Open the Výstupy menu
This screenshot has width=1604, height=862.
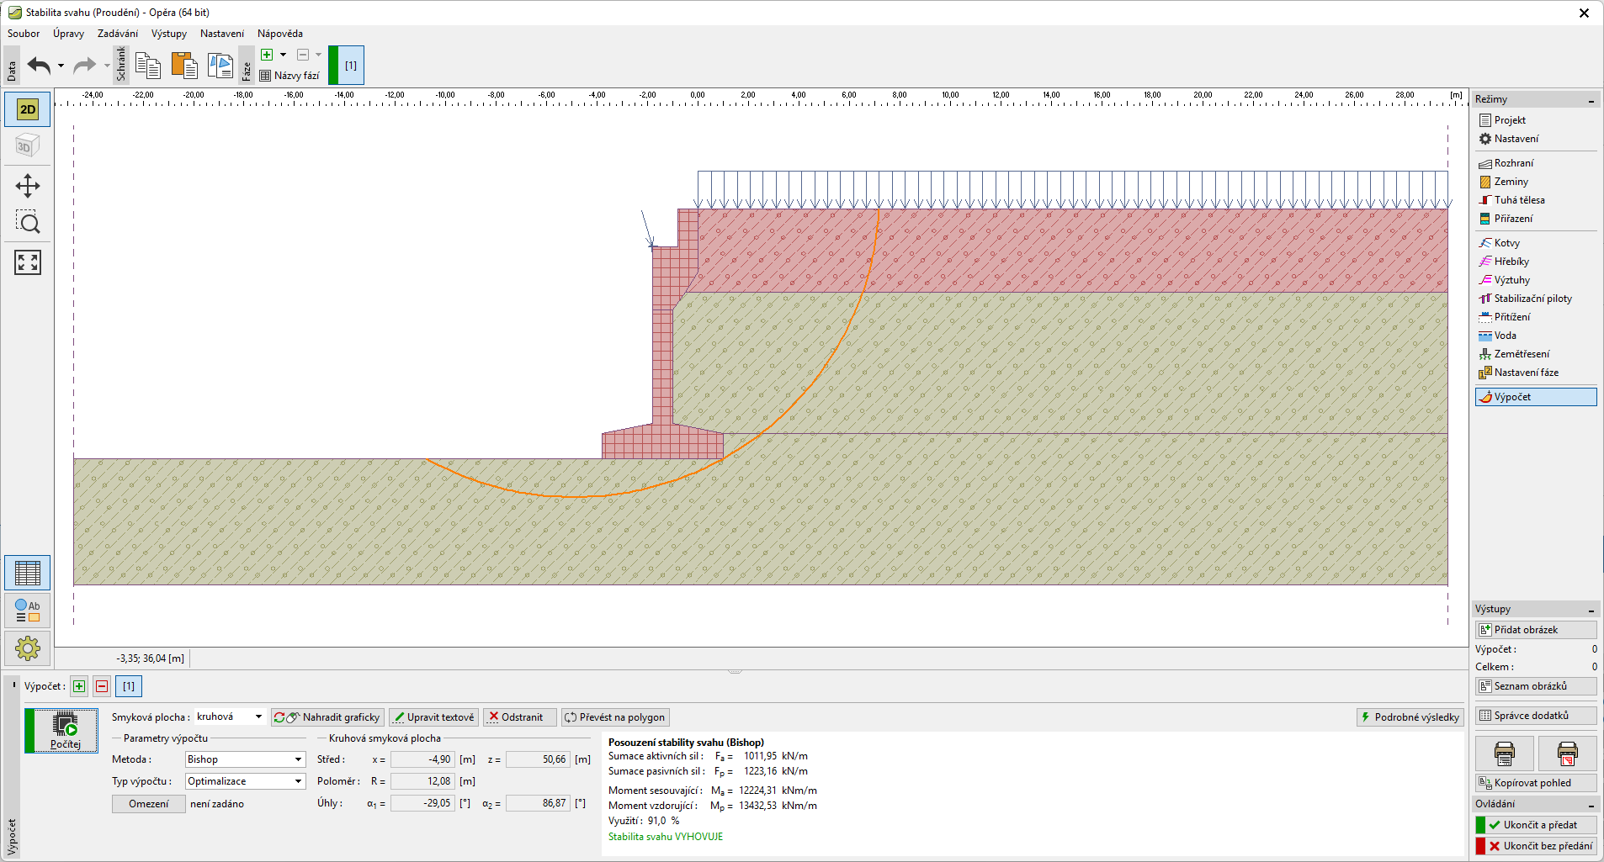[x=168, y=34]
